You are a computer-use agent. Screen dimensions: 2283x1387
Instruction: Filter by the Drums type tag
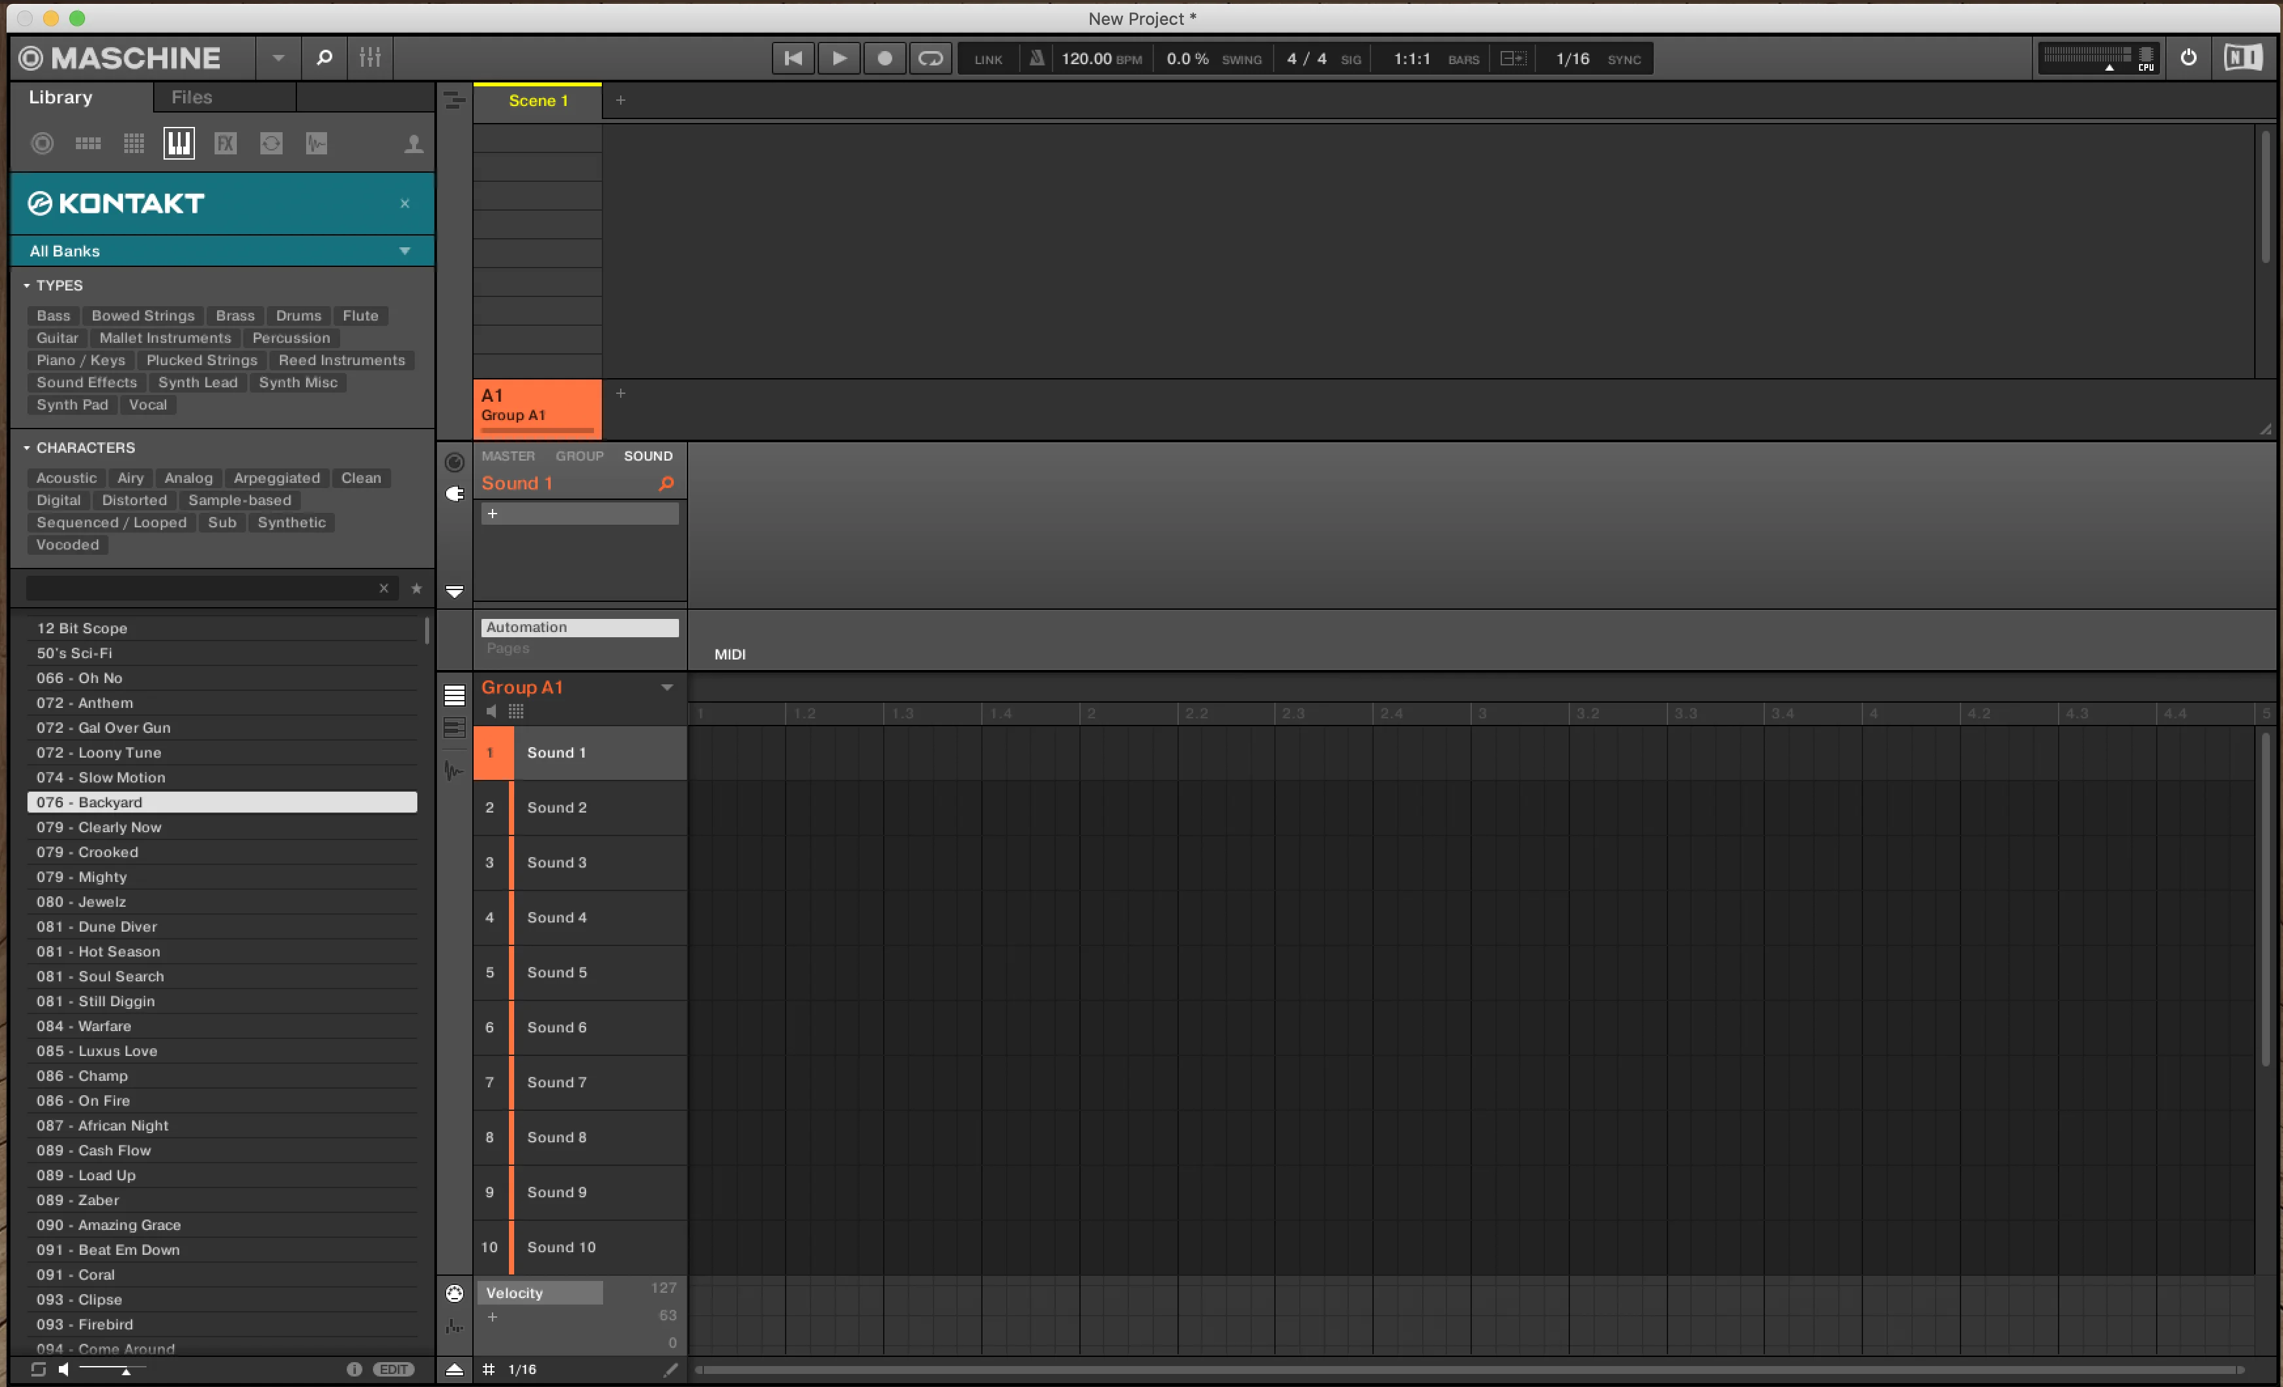coord(298,316)
